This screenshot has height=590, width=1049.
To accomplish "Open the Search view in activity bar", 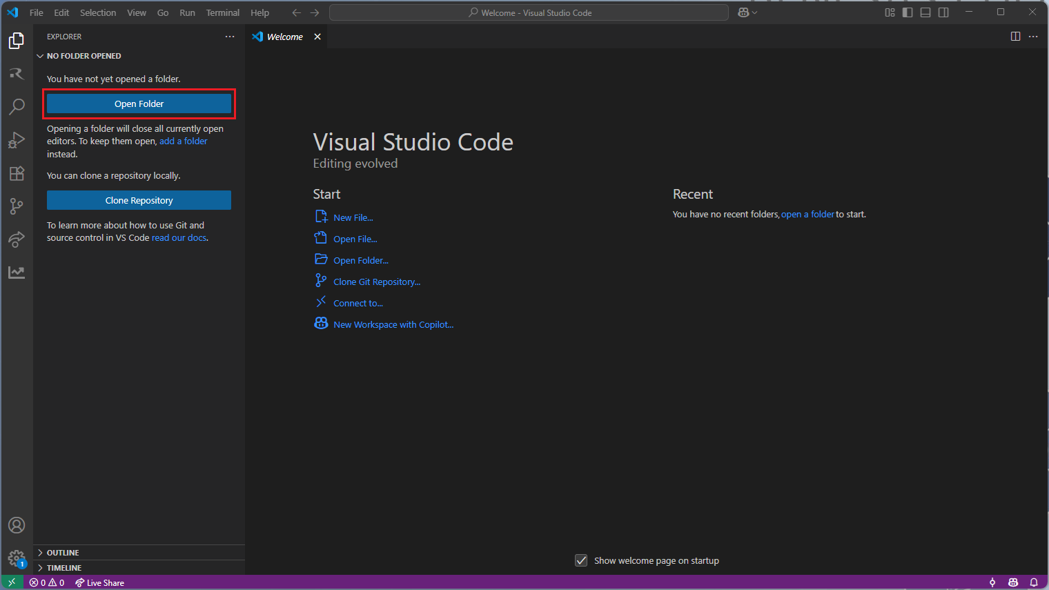I will (17, 107).
